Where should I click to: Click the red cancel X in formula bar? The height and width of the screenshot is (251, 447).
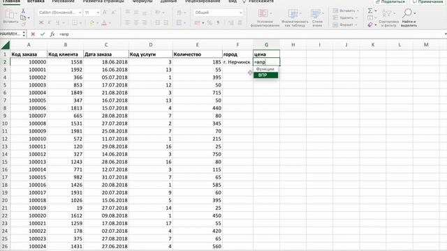pos(33,34)
